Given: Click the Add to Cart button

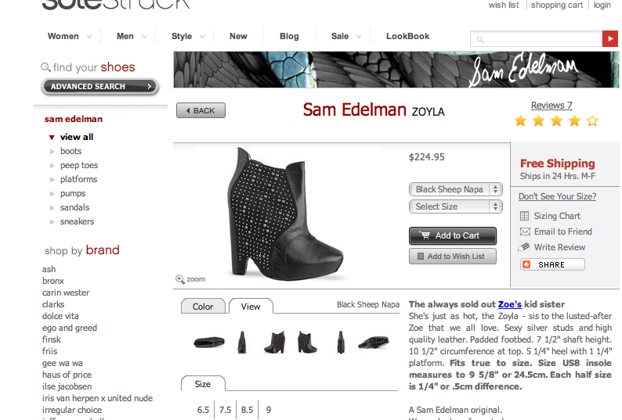Looking at the screenshot, I should pyautogui.click(x=453, y=235).
